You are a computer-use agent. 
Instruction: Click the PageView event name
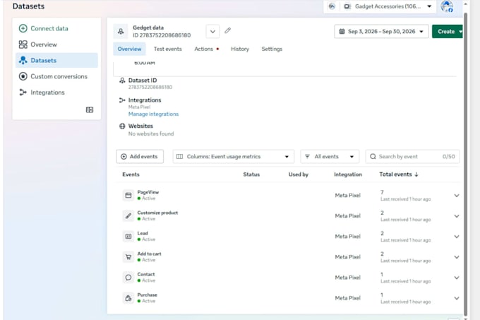[x=148, y=192]
